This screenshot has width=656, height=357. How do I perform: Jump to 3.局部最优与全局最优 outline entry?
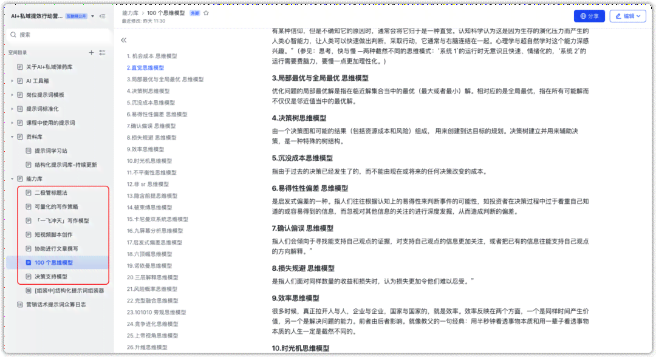(x=165, y=80)
